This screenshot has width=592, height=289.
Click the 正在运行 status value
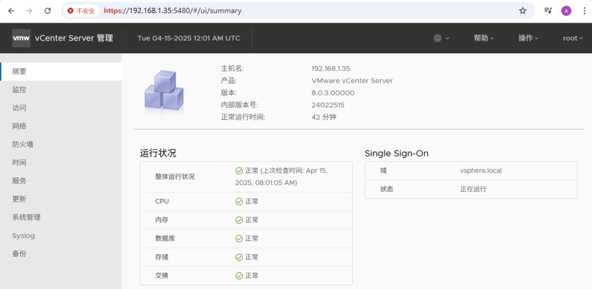[x=473, y=189]
